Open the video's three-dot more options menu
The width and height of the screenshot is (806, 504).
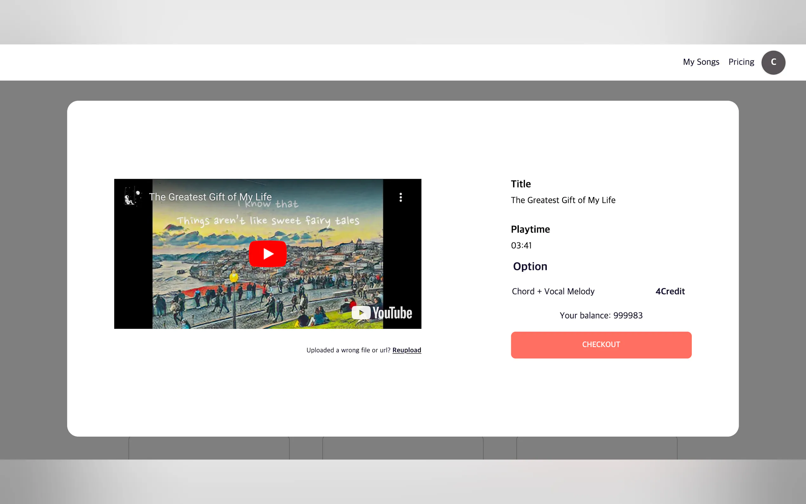click(400, 197)
